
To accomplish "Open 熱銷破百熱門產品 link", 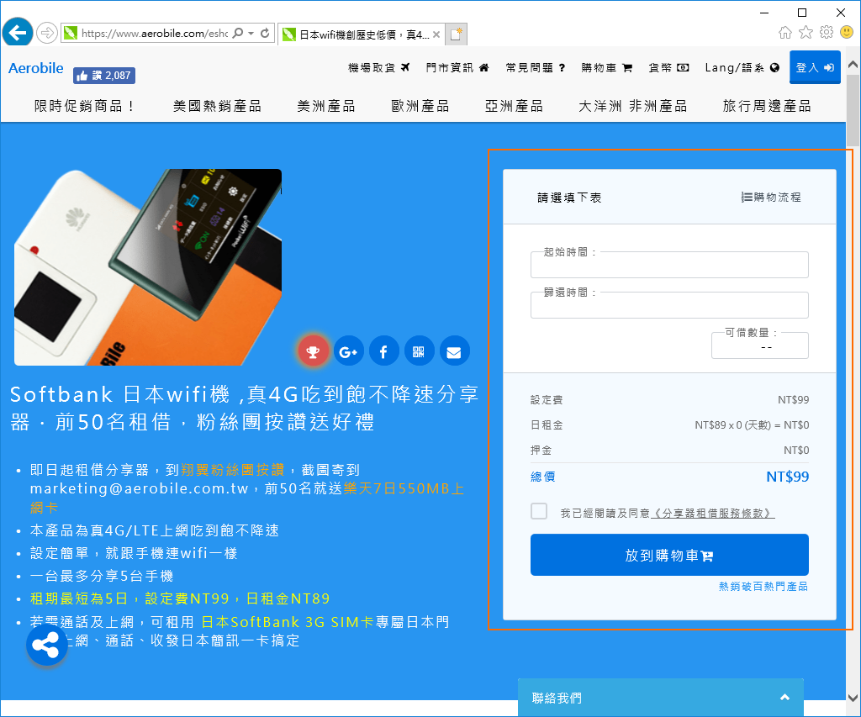I will (x=763, y=587).
